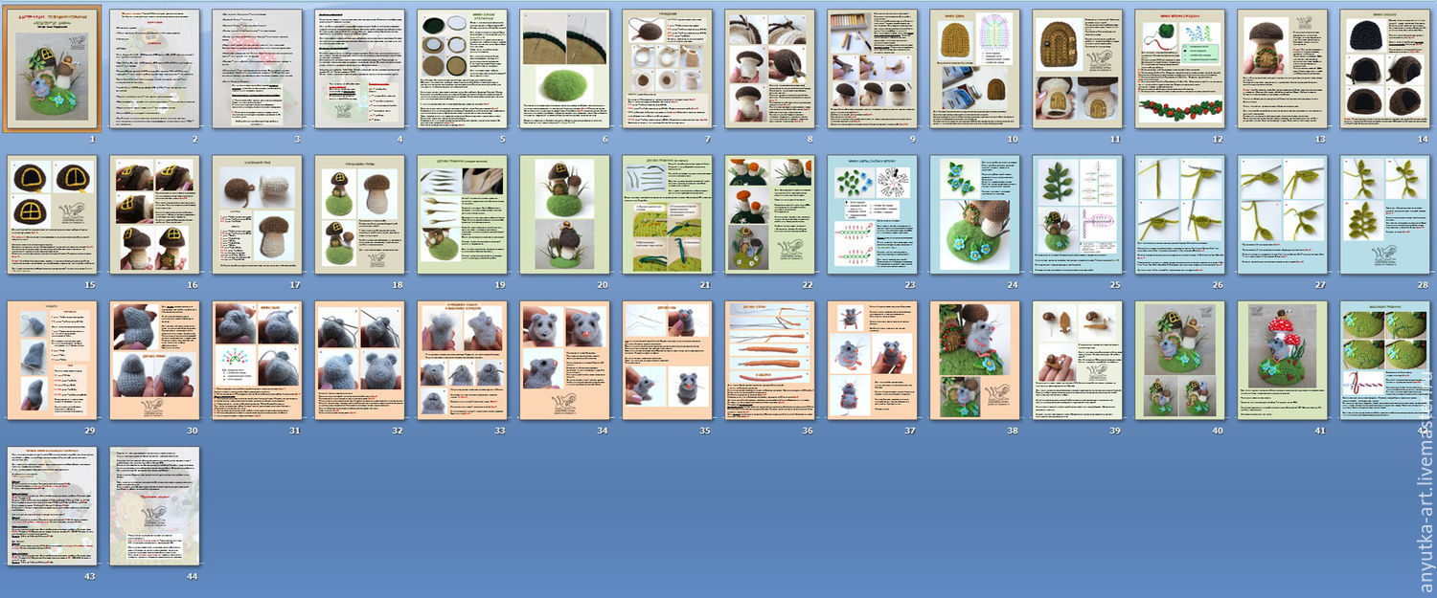Open page 43 text-only thumbnail

point(52,505)
